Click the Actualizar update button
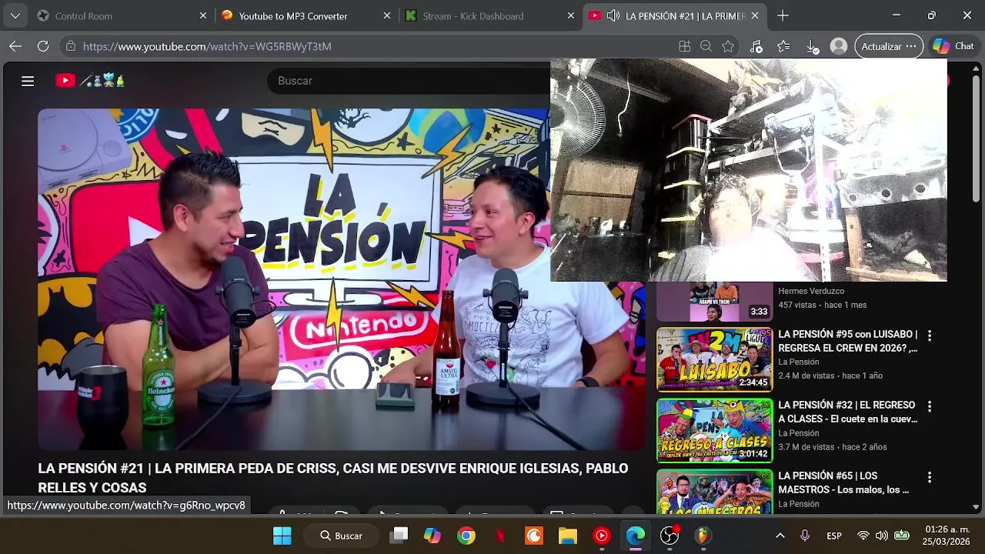The image size is (985, 554). click(x=889, y=46)
